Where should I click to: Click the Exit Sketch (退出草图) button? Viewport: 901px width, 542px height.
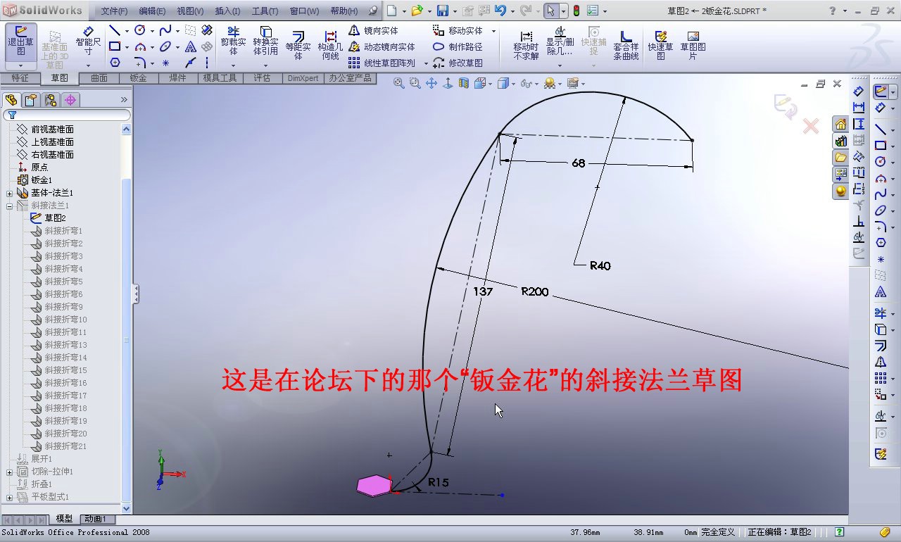coord(21,41)
